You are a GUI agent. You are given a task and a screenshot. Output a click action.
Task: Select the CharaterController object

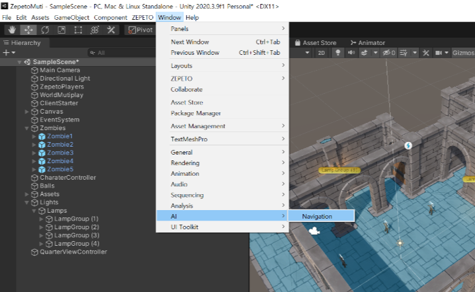tap(68, 178)
